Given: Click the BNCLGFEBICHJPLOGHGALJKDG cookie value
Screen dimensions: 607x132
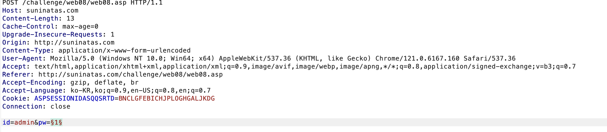Looking at the screenshot, I should tap(167, 99).
